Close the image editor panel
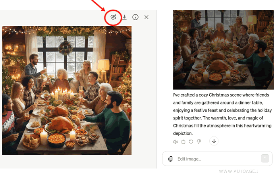The image size is (278, 178). point(147,17)
